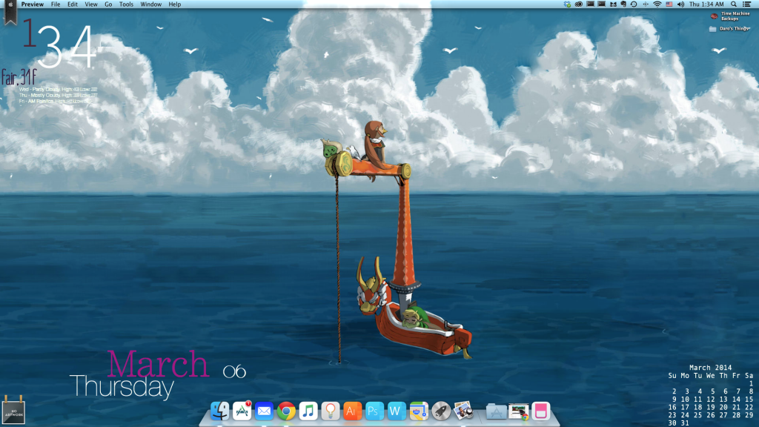Open Launchpad rocket icon
Screen dimensions: 759x427
[441, 411]
